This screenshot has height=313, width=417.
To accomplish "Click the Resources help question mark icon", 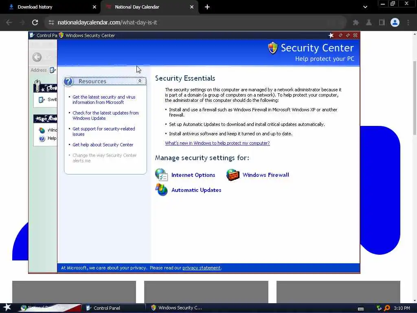I will [68, 81].
